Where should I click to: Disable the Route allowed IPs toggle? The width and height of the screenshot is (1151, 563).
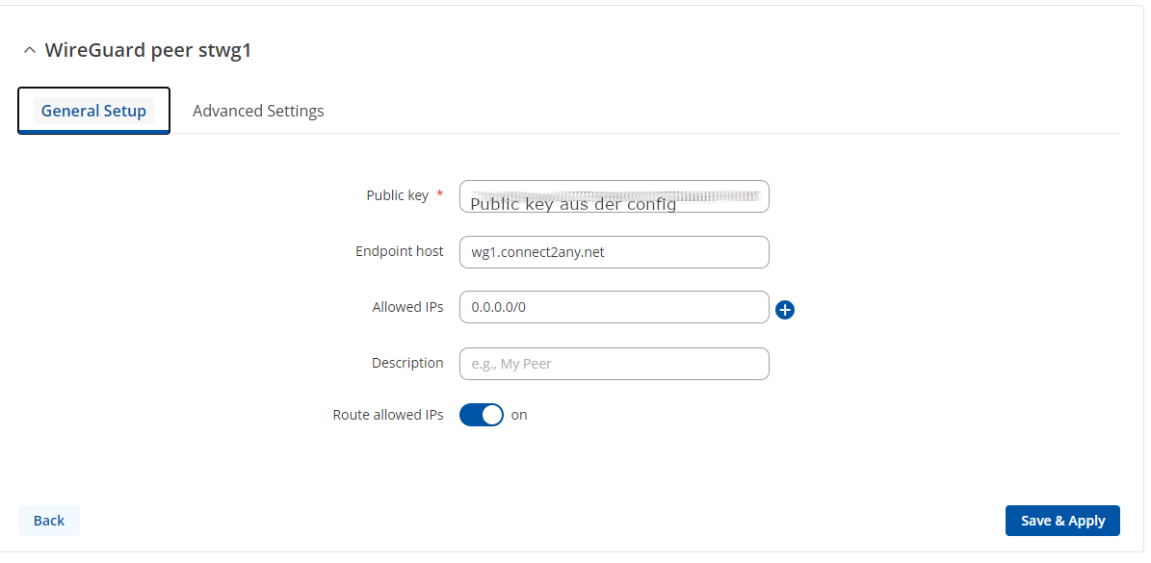(481, 415)
